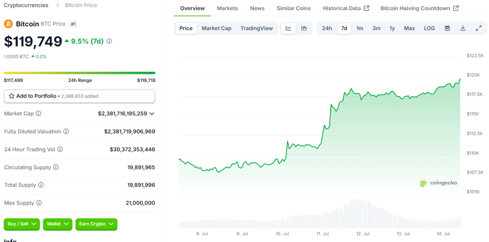
Task: Set chart range to Max
Action: [x=409, y=28]
